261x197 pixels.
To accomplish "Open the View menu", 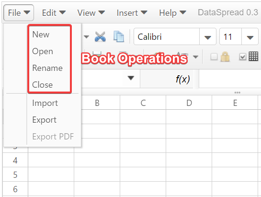I will pos(91,13).
